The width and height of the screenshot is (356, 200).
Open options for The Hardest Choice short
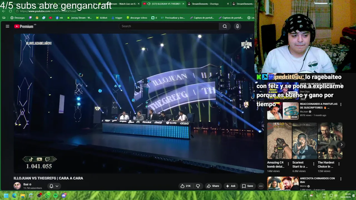tap(339, 164)
